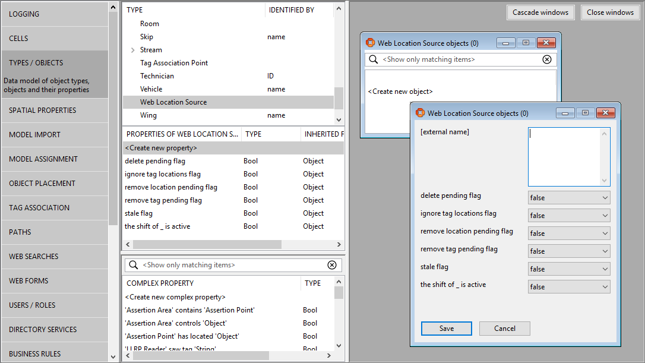Open the remove tag pending flag dropdown

tap(569, 251)
